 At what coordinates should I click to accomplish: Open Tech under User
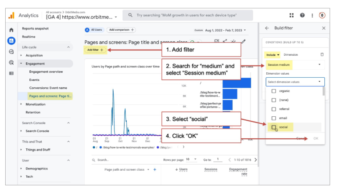[29, 176]
